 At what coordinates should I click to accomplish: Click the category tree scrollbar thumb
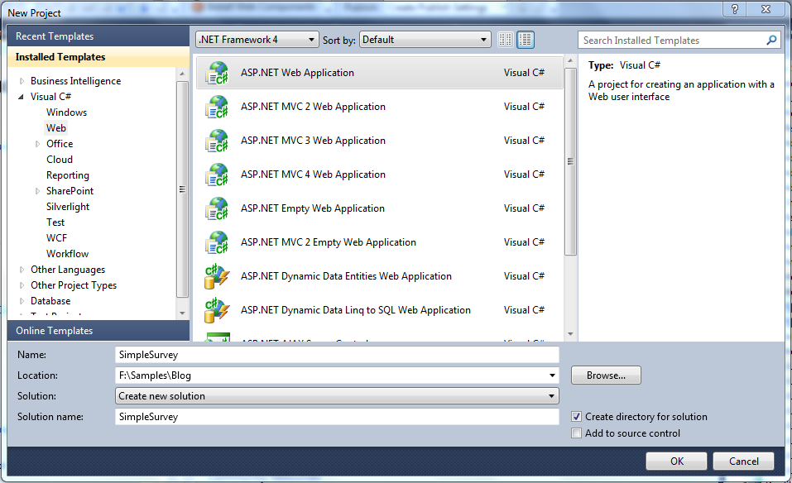click(x=182, y=189)
